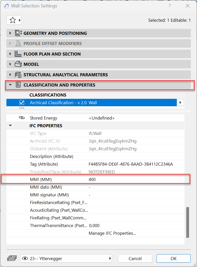Uncheck the Archicad Classification v 2.0 checkbox
The height and width of the screenshot is (267, 197).
click(22, 103)
